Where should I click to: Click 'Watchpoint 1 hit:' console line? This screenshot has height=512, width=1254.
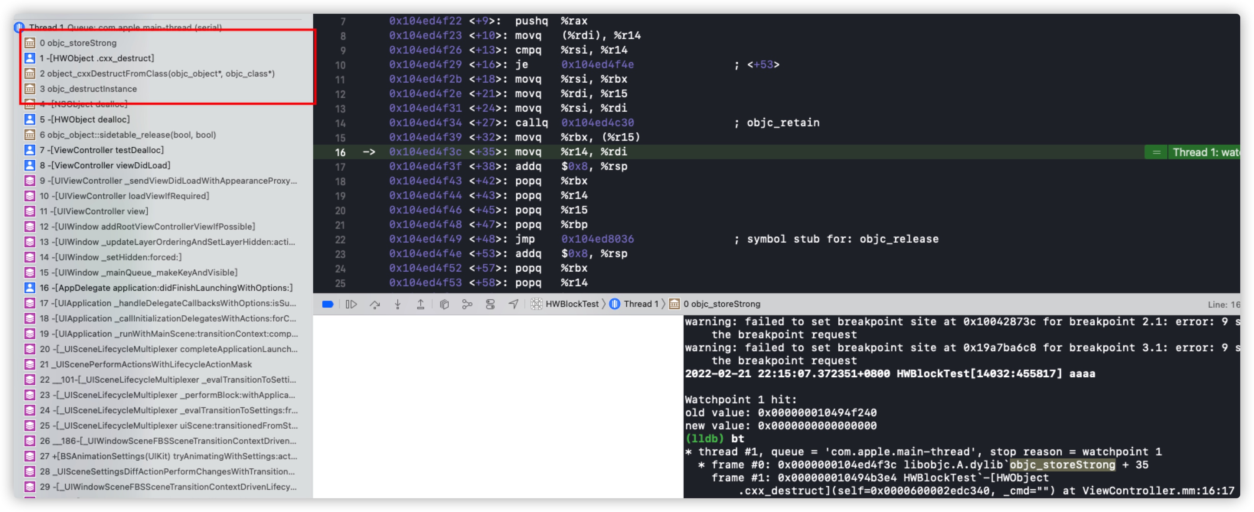740,399
